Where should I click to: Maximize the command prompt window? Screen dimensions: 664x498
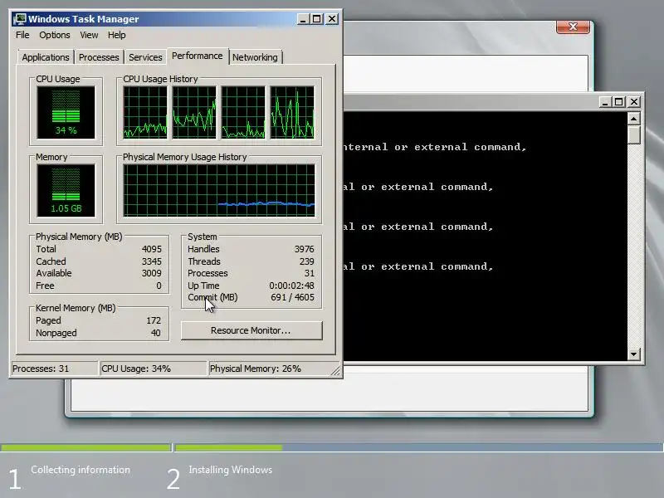(619, 102)
